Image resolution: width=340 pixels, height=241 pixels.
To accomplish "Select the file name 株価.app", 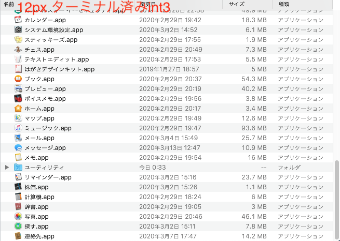I will [x=36, y=187].
